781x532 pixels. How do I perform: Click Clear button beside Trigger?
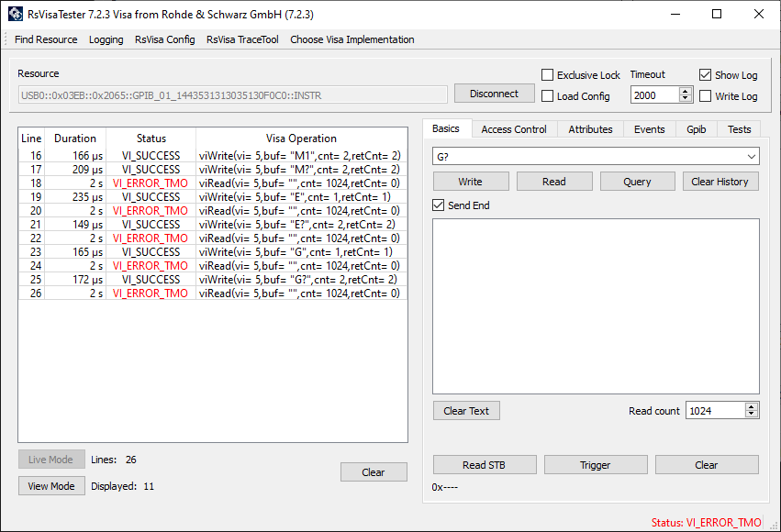tap(707, 465)
